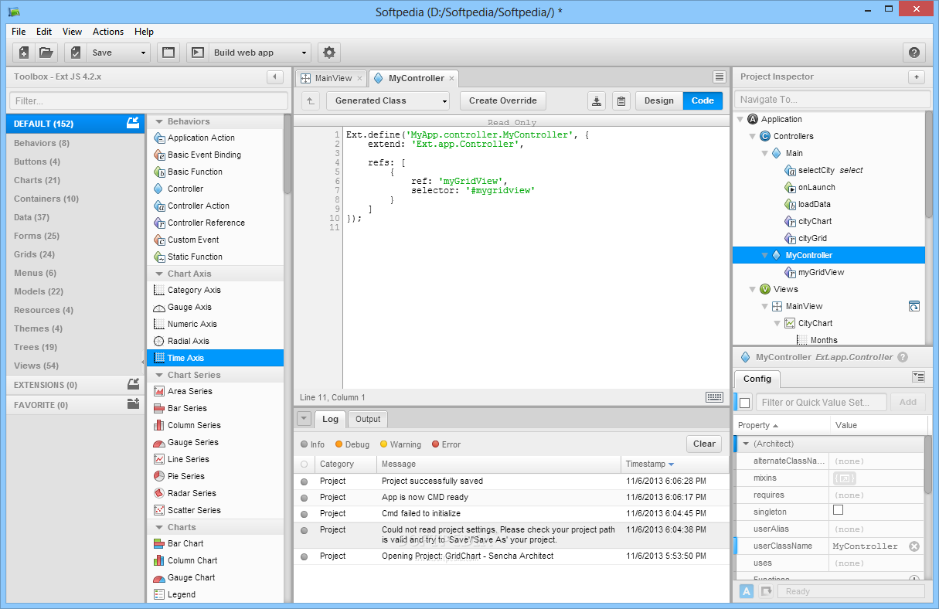Toggle the singleton checkbox
939x609 pixels.
pos(838,511)
